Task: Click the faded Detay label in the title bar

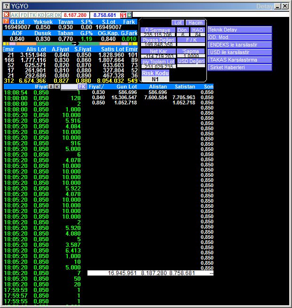Action: pyautogui.click(x=265, y=6)
